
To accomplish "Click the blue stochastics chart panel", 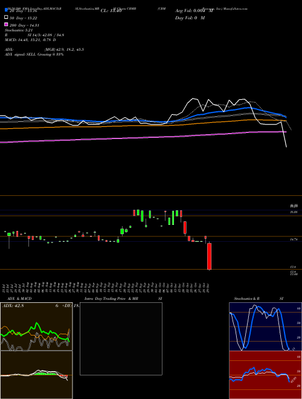I will coord(265,326).
